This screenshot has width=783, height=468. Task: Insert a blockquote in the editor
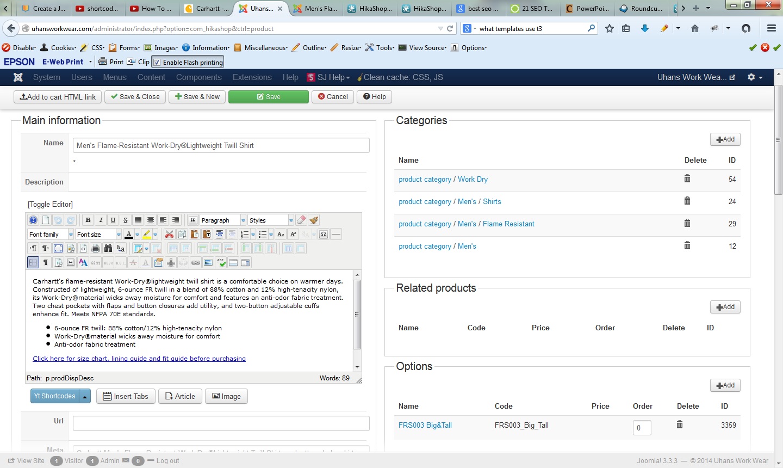tap(193, 220)
